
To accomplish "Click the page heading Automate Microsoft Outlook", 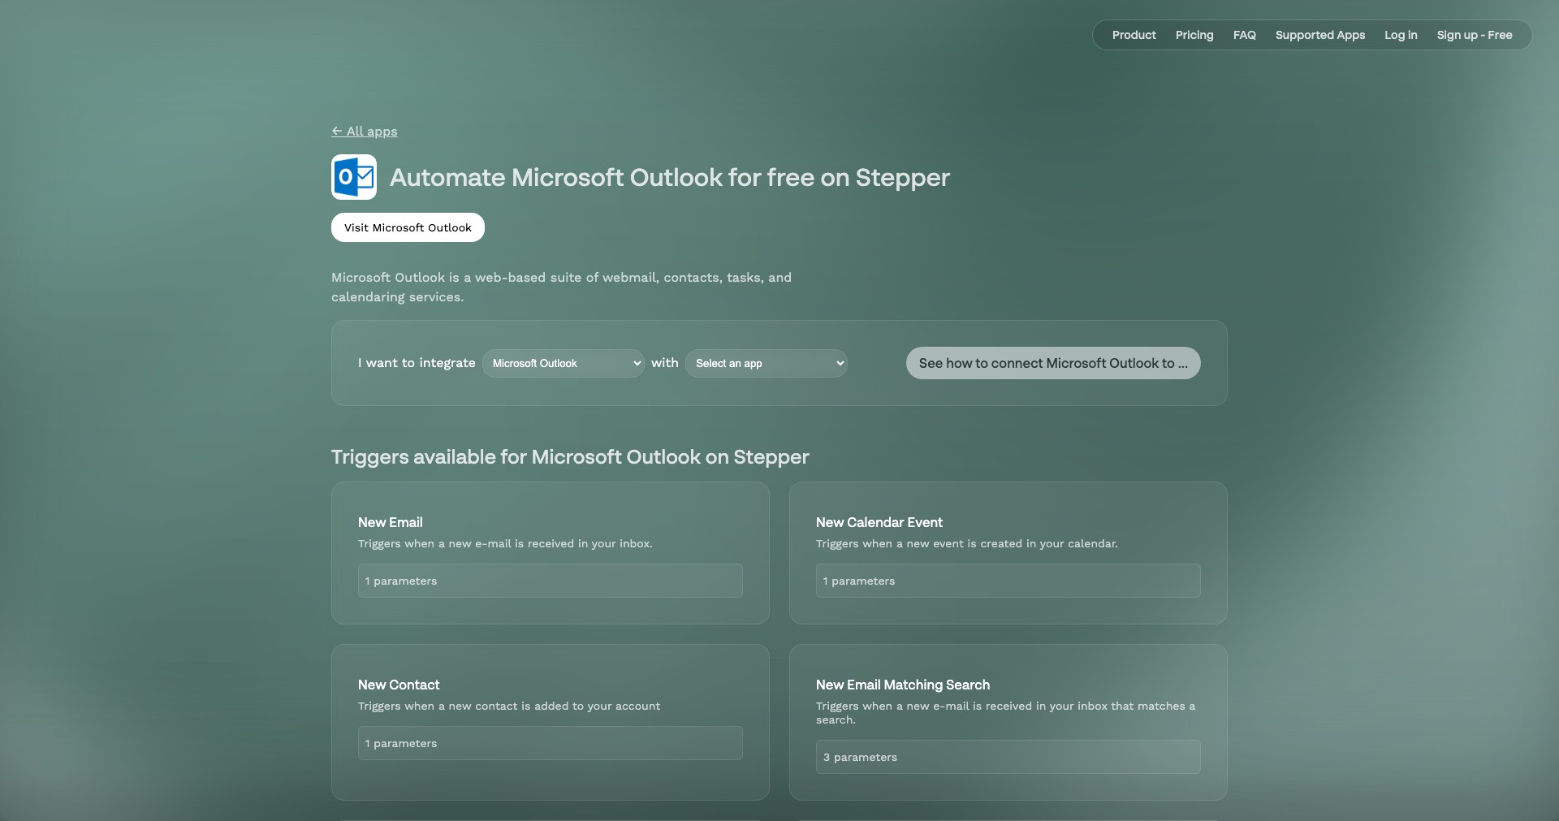I will (670, 177).
